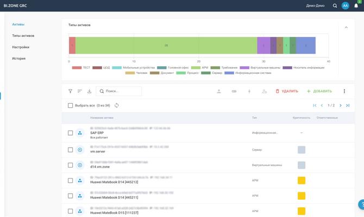
Task: Click the assign responsible person icon
Action: [x=219, y=91]
